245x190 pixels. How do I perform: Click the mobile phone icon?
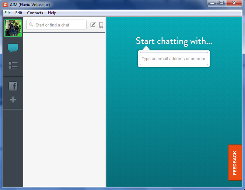coord(101,25)
